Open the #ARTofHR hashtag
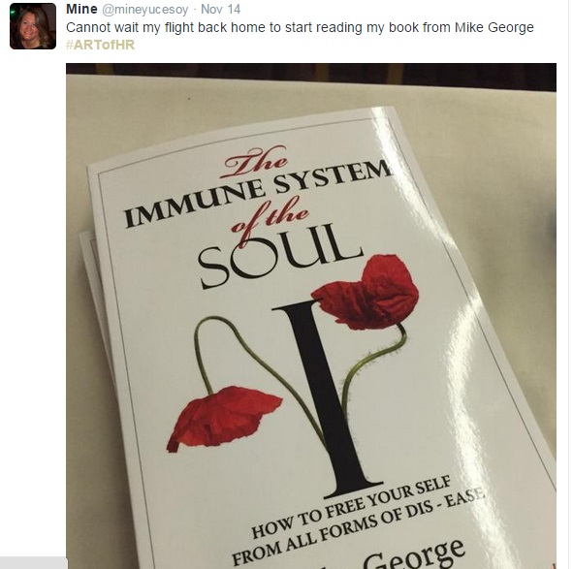Image resolution: width=573 pixels, height=569 pixels. point(100,45)
